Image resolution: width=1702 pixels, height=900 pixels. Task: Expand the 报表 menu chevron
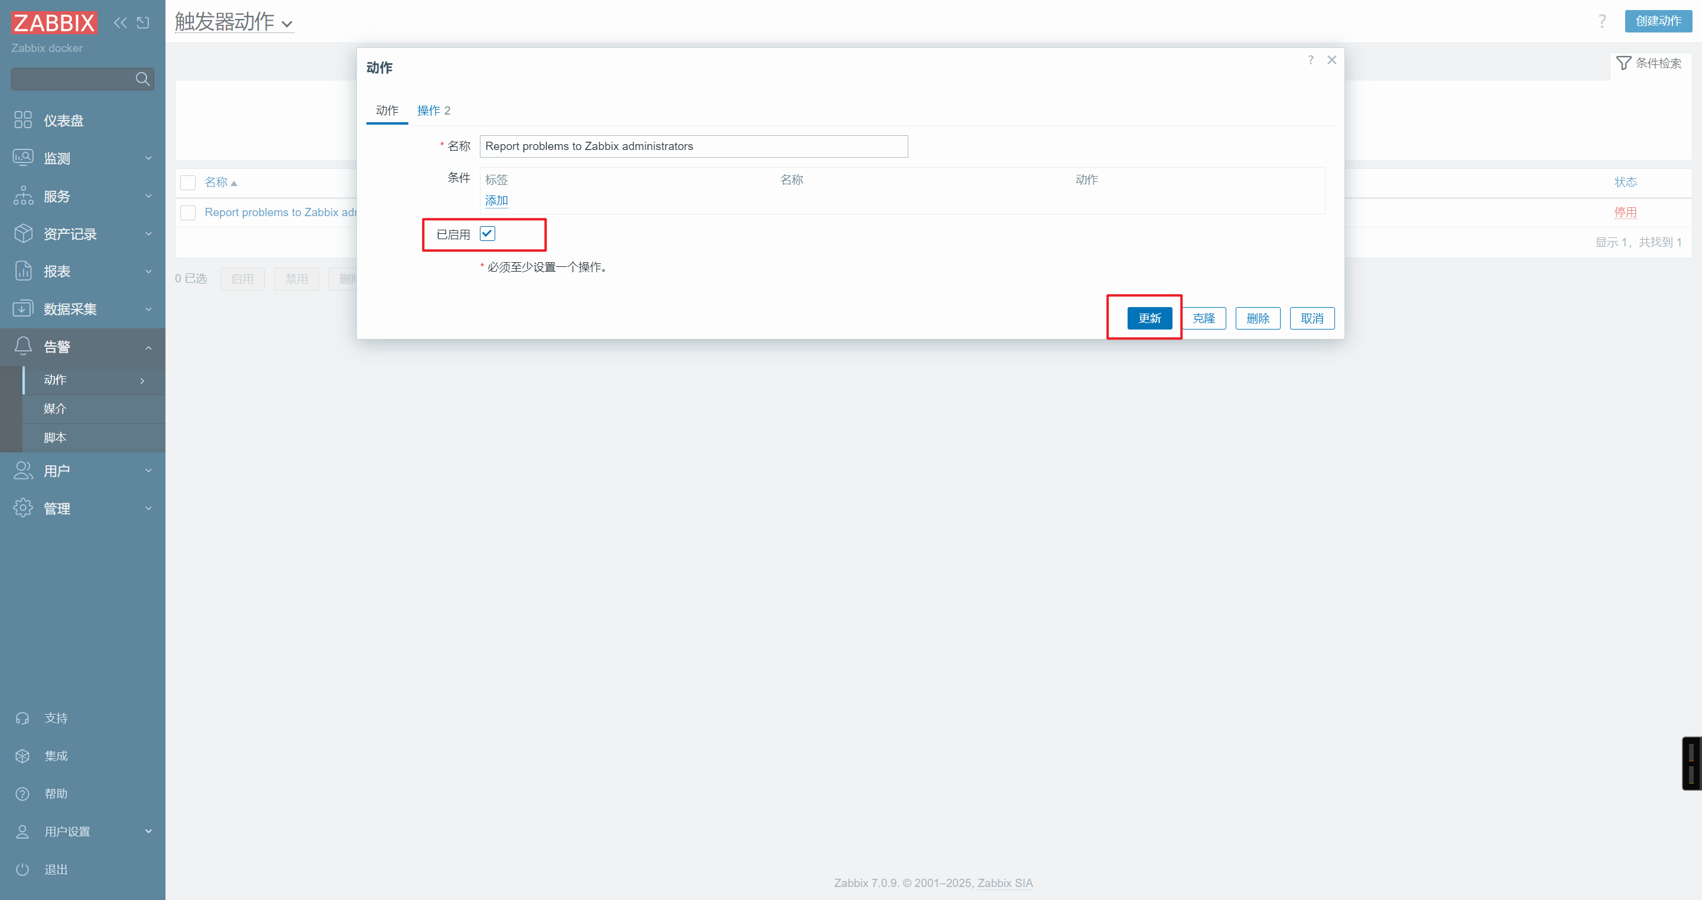(149, 270)
